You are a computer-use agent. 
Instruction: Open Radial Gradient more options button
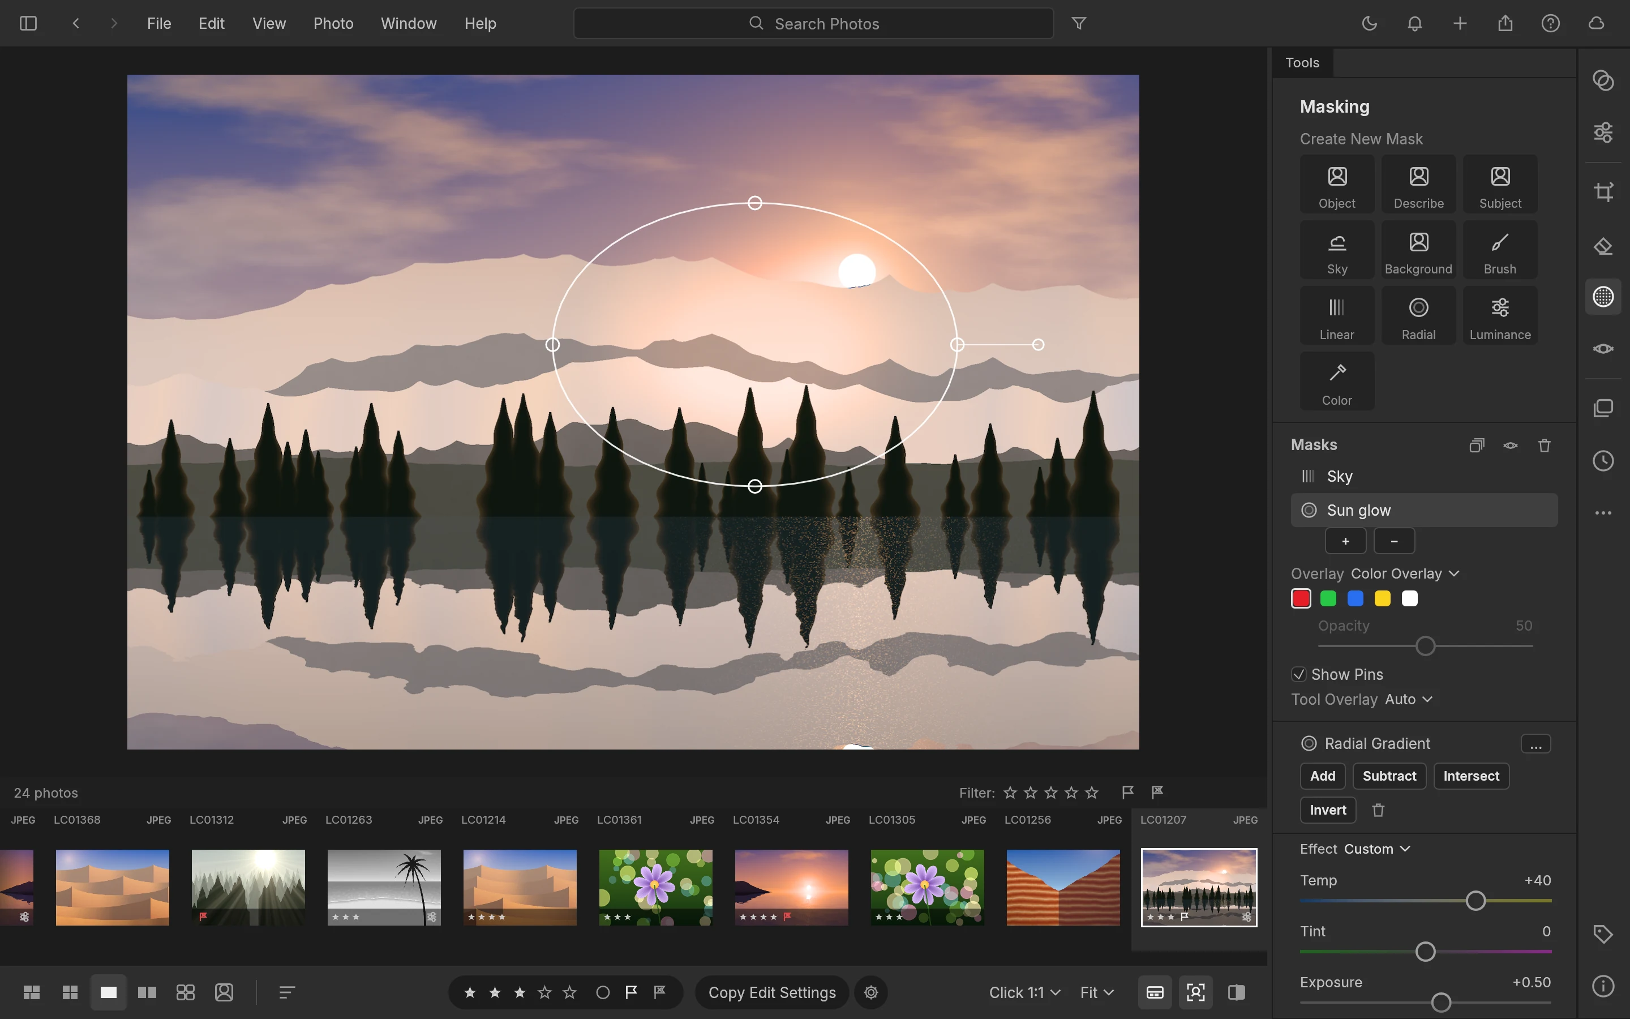tap(1535, 744)
